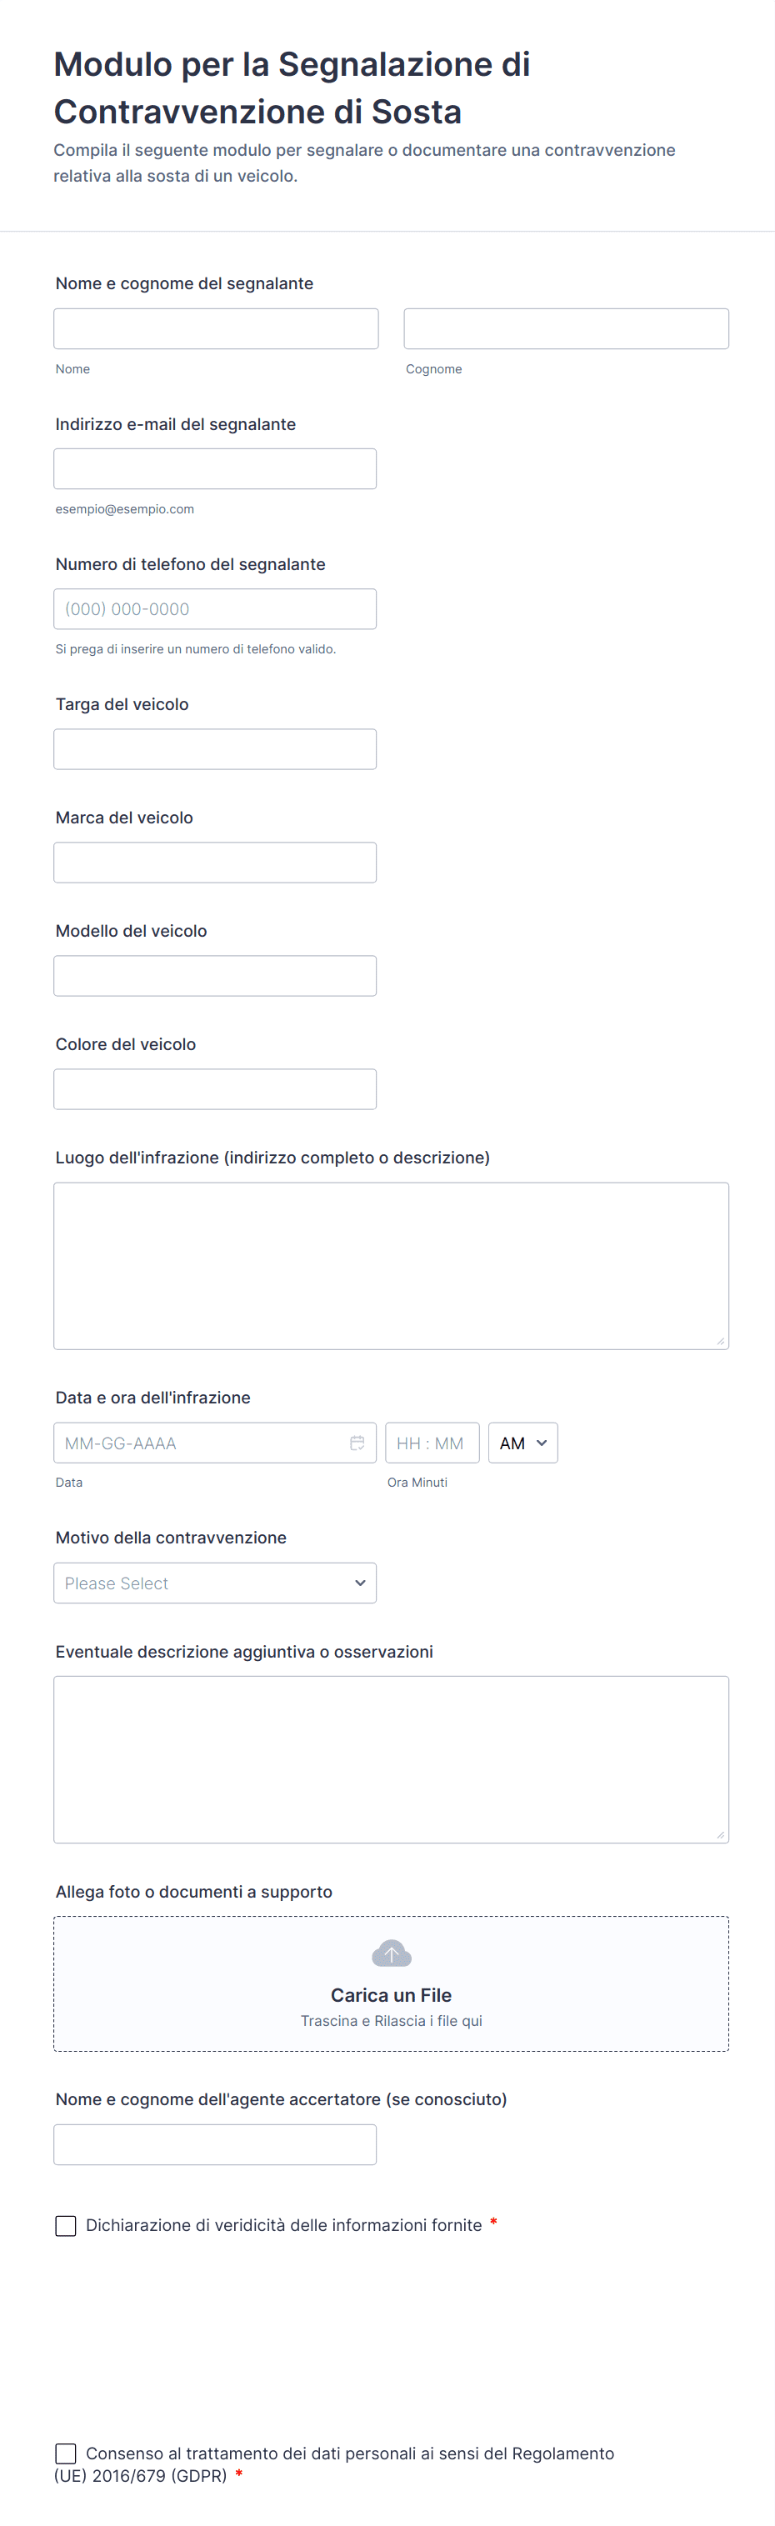Focus the Targa del veicolo field
The width and height of the screenshot is (775, 2526).
click(x=215, y=749)
